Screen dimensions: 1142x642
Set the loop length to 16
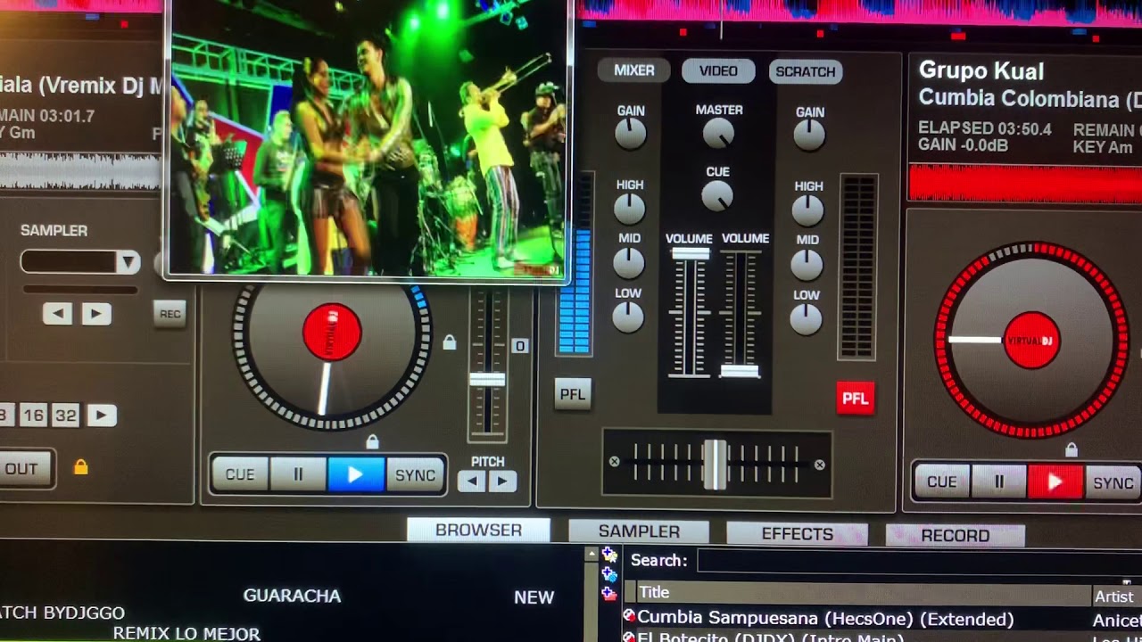pyautogui.click(x=34, y=415)
